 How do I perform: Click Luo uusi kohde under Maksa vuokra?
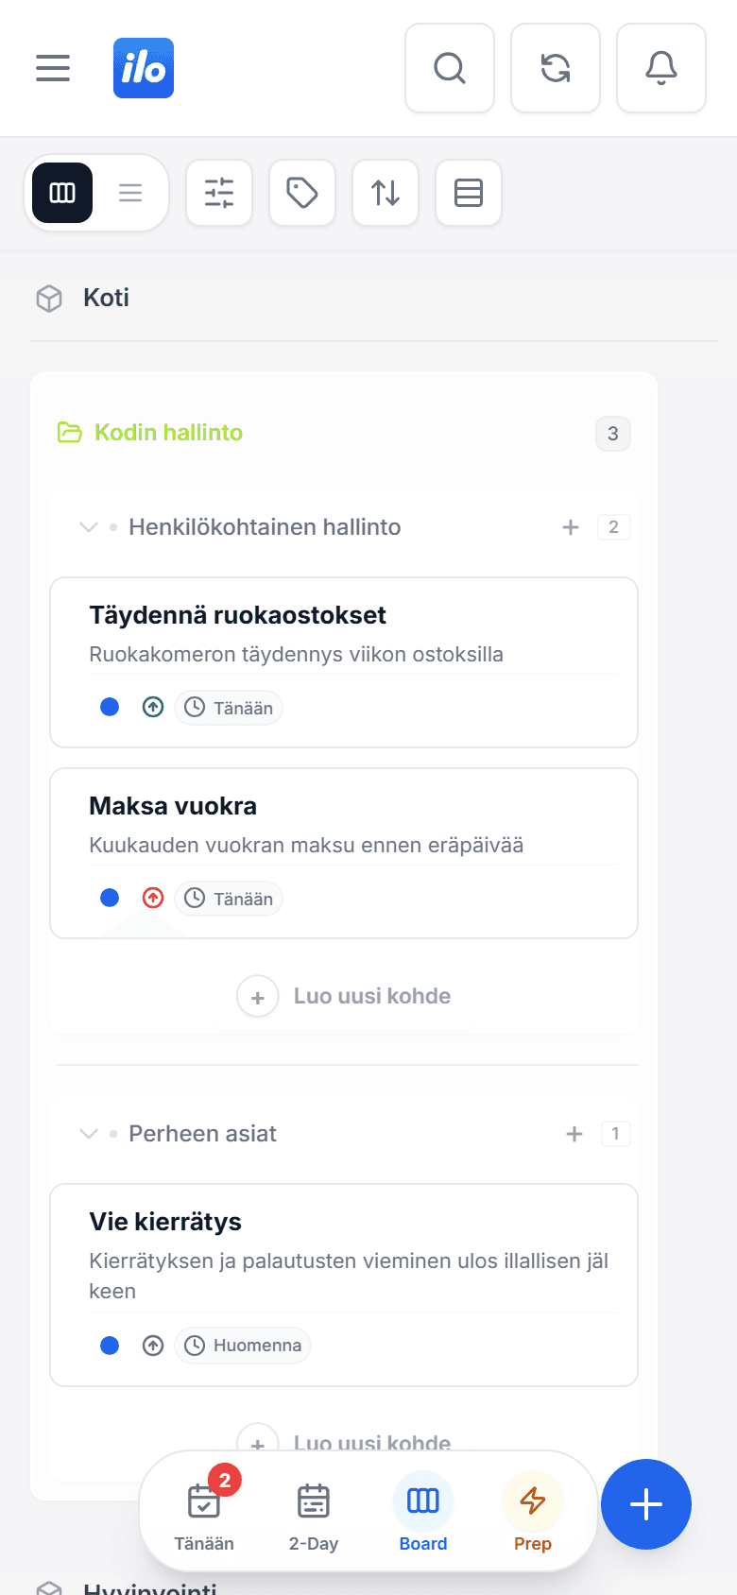344,997
